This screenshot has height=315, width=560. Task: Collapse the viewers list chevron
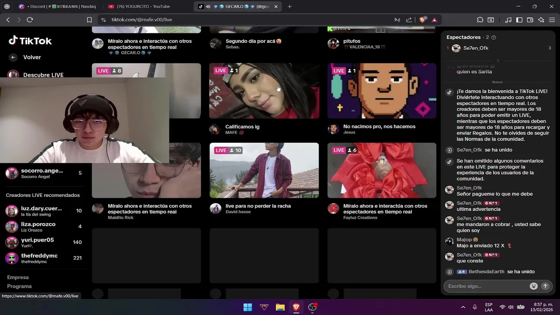tap(498, 60)
